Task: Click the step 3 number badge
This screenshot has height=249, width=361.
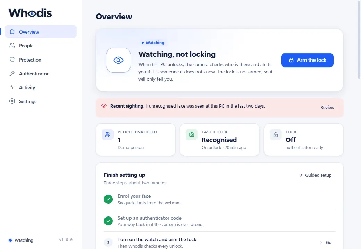Action: coord(108,242)
